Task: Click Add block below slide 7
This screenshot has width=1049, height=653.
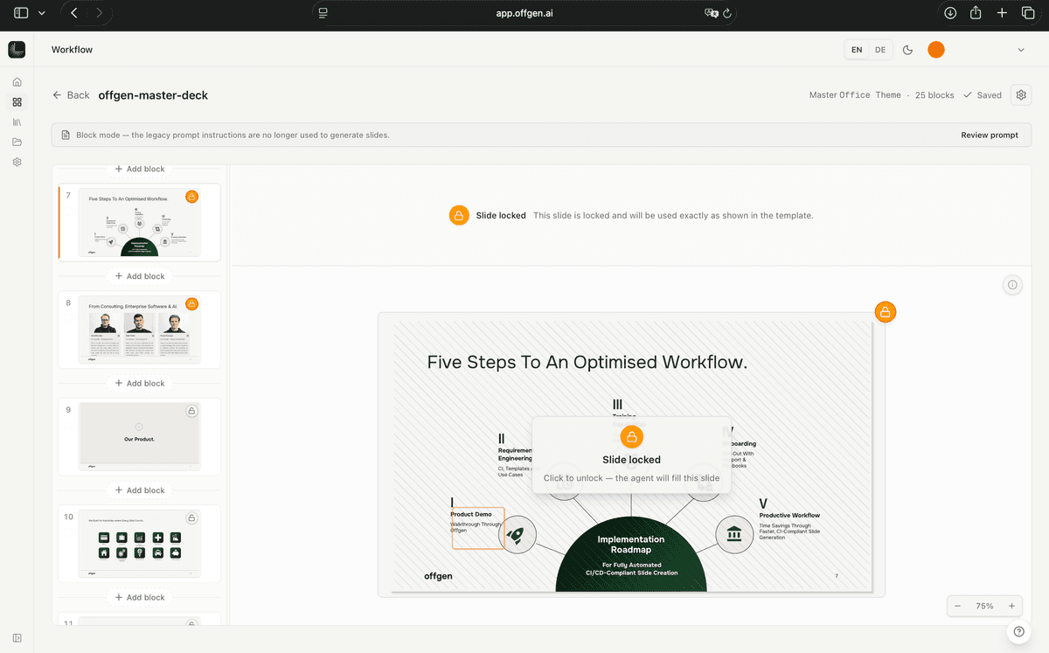Action: (140, 276)
